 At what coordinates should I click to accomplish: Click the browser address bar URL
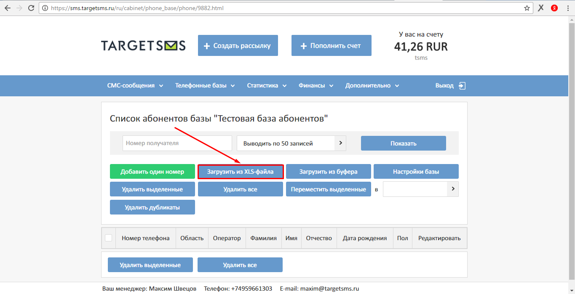[138, 8]
